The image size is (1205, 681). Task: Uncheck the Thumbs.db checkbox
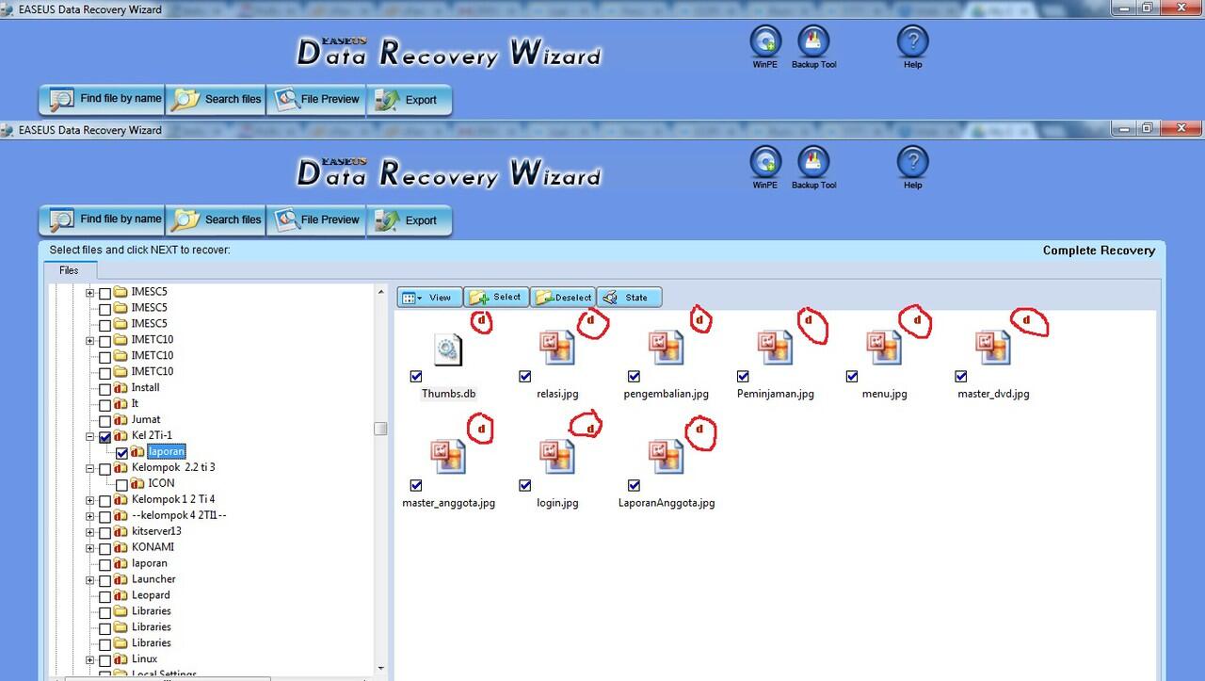[x=416, y=377]
